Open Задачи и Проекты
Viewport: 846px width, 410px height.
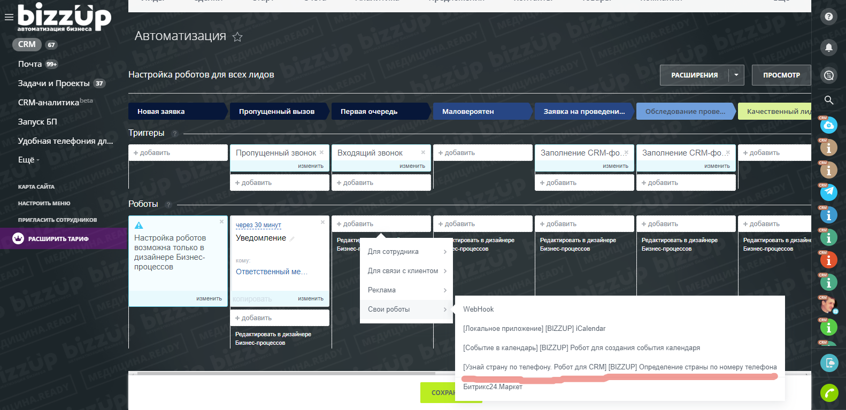pyautogui.click(x=54, y=83)
